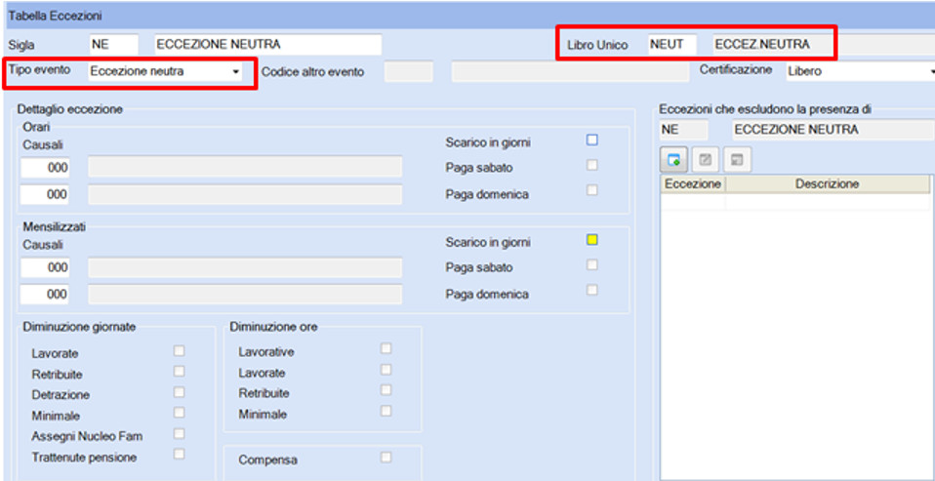Image resolution: width=935 pixels, height=481 pixels.
Task: Click ECCEZIONE NEUTRA field in exclusions panel
Action: pyautogui.click(x=833, y=130)
